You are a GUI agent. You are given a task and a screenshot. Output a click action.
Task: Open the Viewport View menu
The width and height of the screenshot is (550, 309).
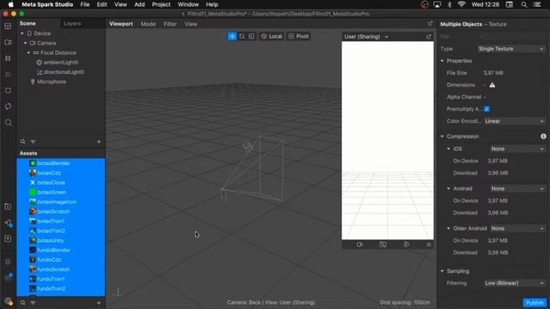191,24
